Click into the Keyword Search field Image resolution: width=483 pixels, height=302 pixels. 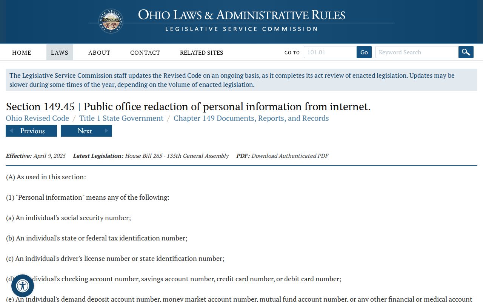[x=417, y=52]
